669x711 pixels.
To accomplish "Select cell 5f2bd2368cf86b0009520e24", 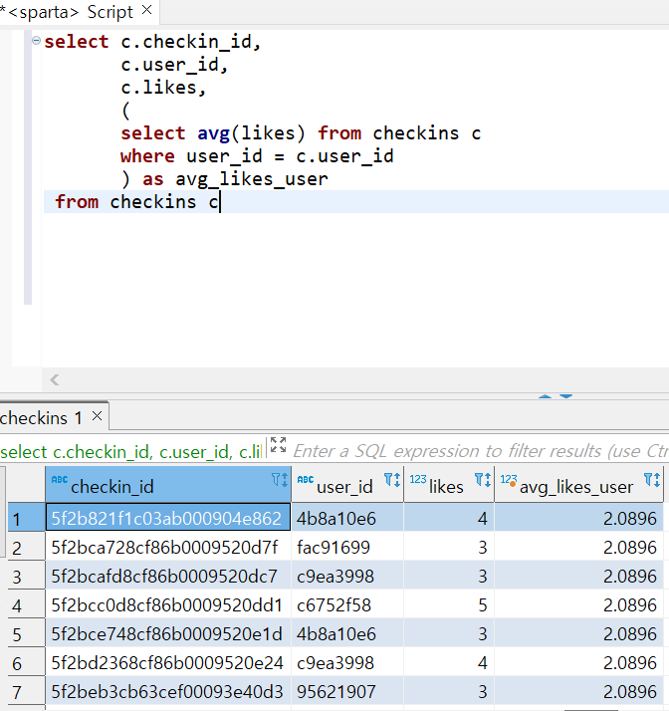I will click(168, 663).
